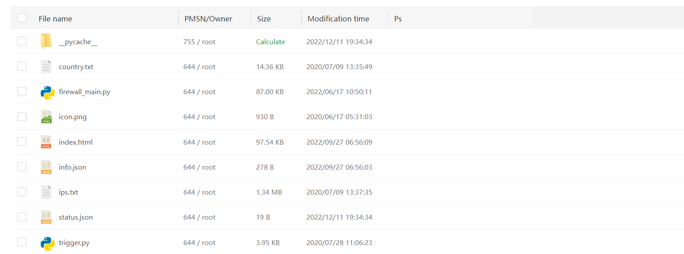
Task: Open the __pycache__ folder icon
Action: pos(46,42)
